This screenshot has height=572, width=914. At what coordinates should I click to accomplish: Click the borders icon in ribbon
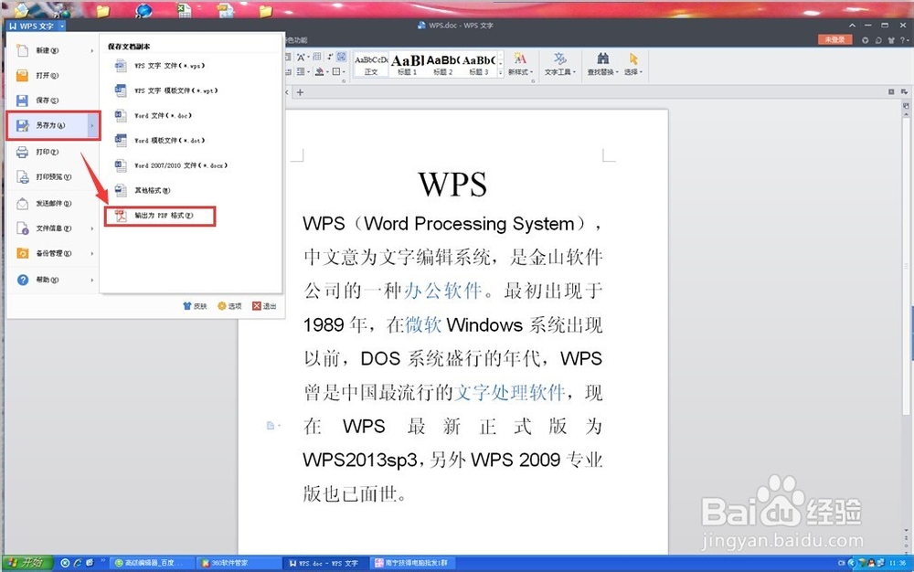pyautogui.click(x=337, y=71)
